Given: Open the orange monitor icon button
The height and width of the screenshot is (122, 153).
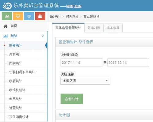Looking at the screenshot, I should [x=18, y=16].
